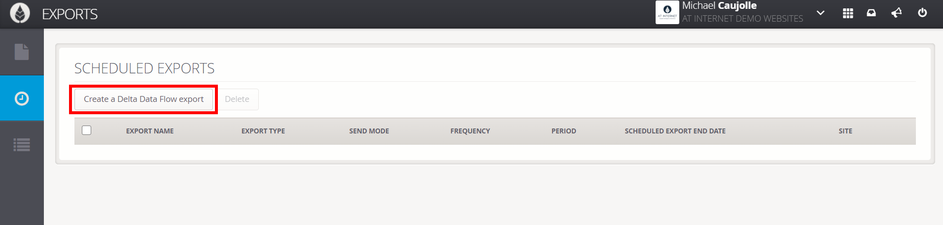Open the list view sidebar icon

click(x=22, y=145)
